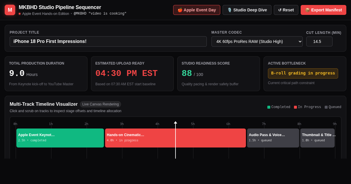Click the 04:30 PM EST upload time
Image resolution: width=351 pixels, height=184 pixels.
126,73
